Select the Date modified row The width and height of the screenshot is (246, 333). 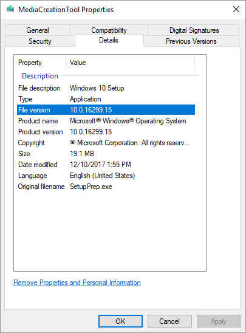106,165
